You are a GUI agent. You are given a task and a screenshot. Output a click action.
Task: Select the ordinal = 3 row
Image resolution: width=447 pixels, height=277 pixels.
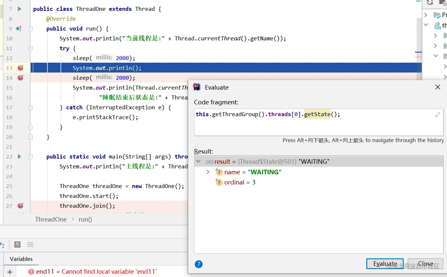[319, 182]
